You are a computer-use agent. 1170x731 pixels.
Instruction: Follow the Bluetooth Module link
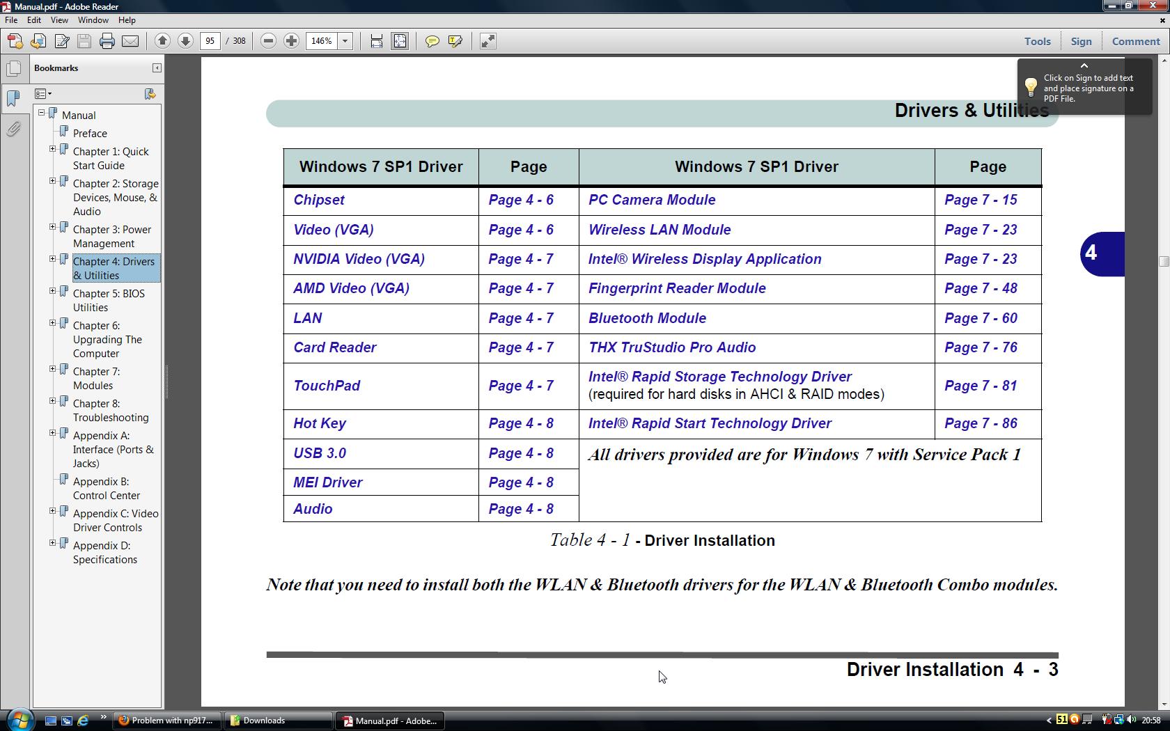pyautogui.click(x=647, y=318)
